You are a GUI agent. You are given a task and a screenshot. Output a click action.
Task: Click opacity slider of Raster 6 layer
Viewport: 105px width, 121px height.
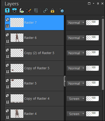click(92, 38)
